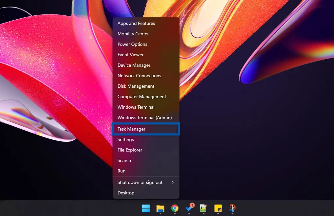Open the Start menu from the taskbar

click(x=145, y=208)
